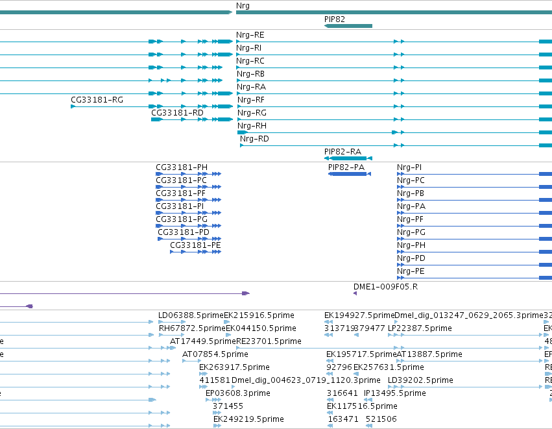Click the 521506 feature label
The height and width of the screenshot is (429, 552).
pyautogui.click(x=381, y=419)
